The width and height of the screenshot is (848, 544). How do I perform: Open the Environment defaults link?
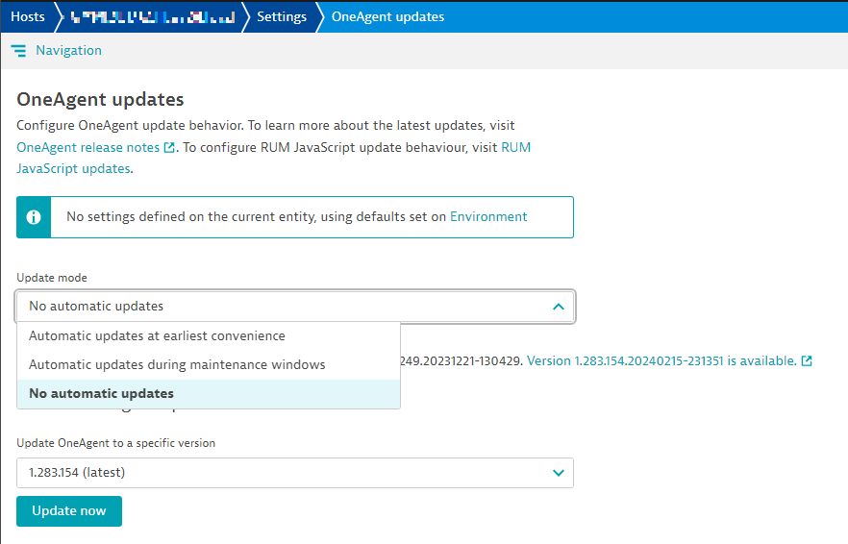coord(488,217)
